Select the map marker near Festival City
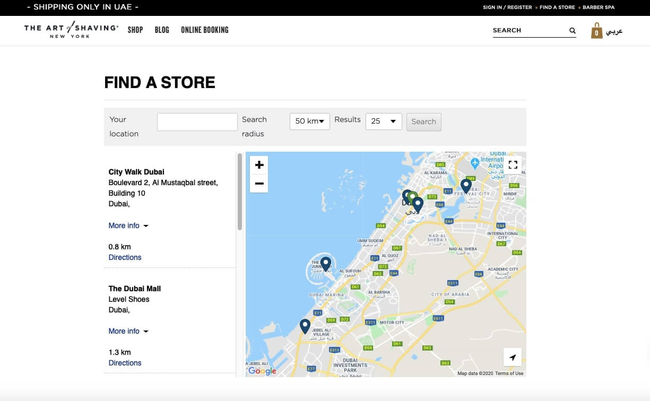 point(466,186)
